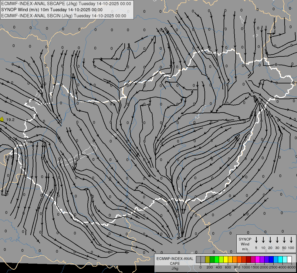Screen dimensions: 297x273
Task: Click the ECMWF-INDEX-ANAL label in the CAPE legend
Action: 175,259
